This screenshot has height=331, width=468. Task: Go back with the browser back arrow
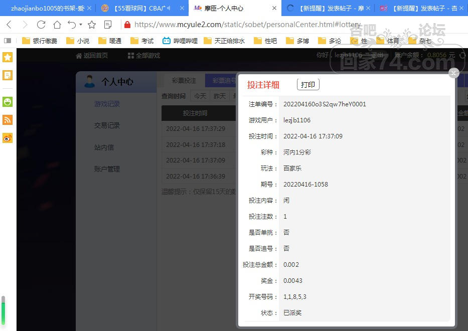[x=9, y=25]
